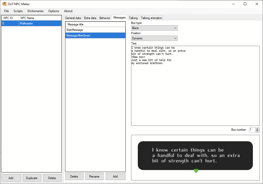Switch to the Talking tab
The image size is (263, 184).
point(133,18)
